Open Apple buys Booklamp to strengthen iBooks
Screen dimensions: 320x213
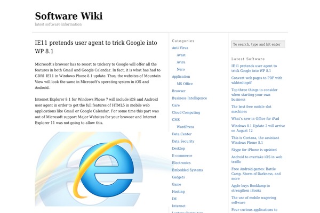[x=251, y=188]
